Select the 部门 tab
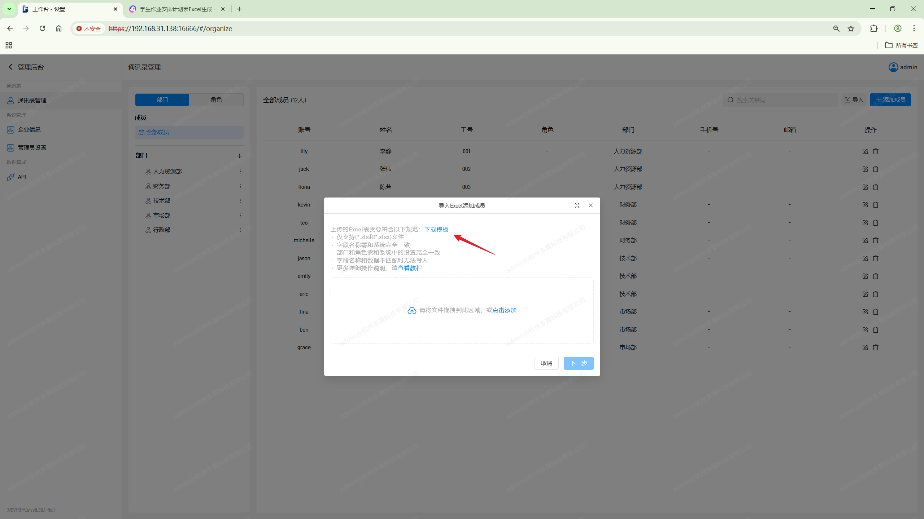924x519 pixels. point(162,100)
